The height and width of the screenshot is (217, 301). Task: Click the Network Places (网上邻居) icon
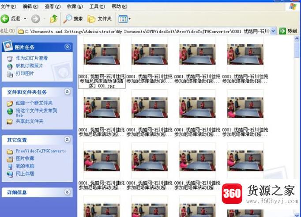click(x=10, y=174)
